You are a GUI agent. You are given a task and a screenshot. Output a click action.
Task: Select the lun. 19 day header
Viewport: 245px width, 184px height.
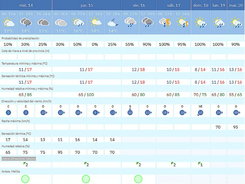point(219,5)
